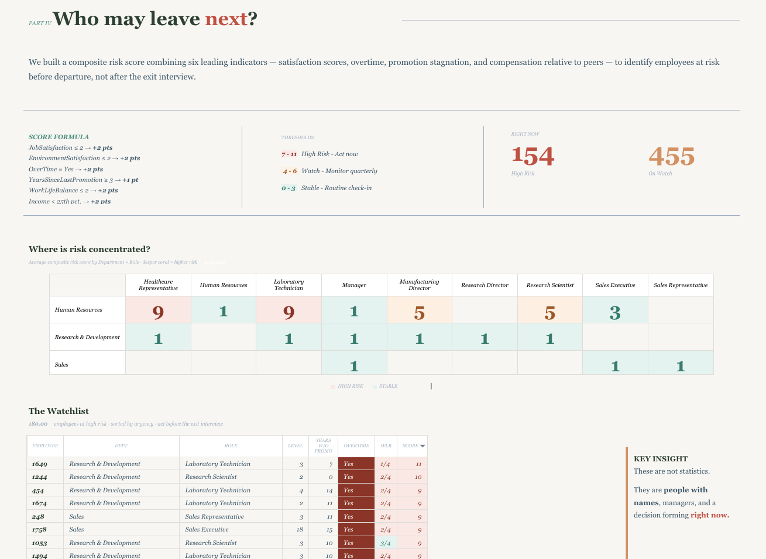Screen dimensions: 766x559
Task: Sort watchlist by WLB column header
Action: pos(386,446)
